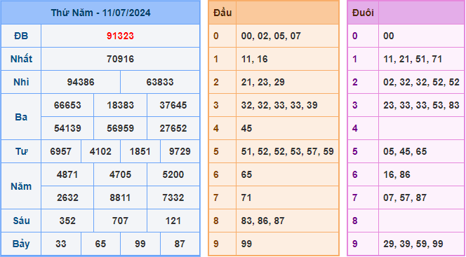Image resolution: width=466 pixels, height=257 pixels.
Task: Select third prize number 54139
Action: point(67,128)
